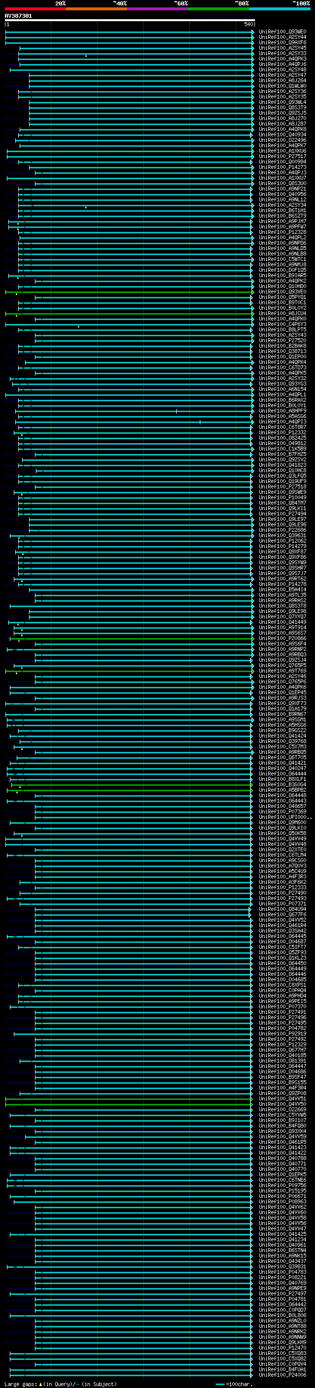Select the query name AV387301
315x1388 pixels.
pyautogui.click(x=18, y=16)
